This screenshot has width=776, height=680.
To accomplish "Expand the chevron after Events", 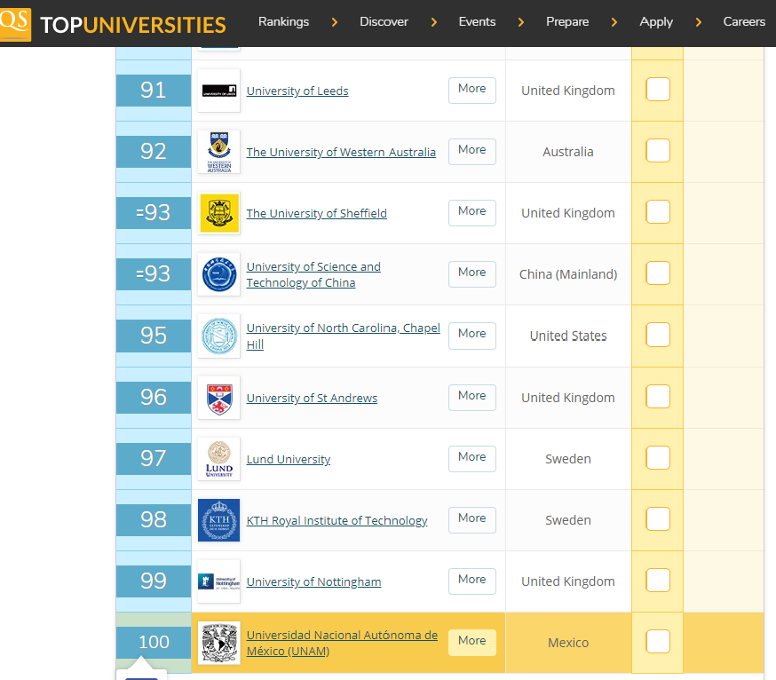I will [x=520, y=22].
